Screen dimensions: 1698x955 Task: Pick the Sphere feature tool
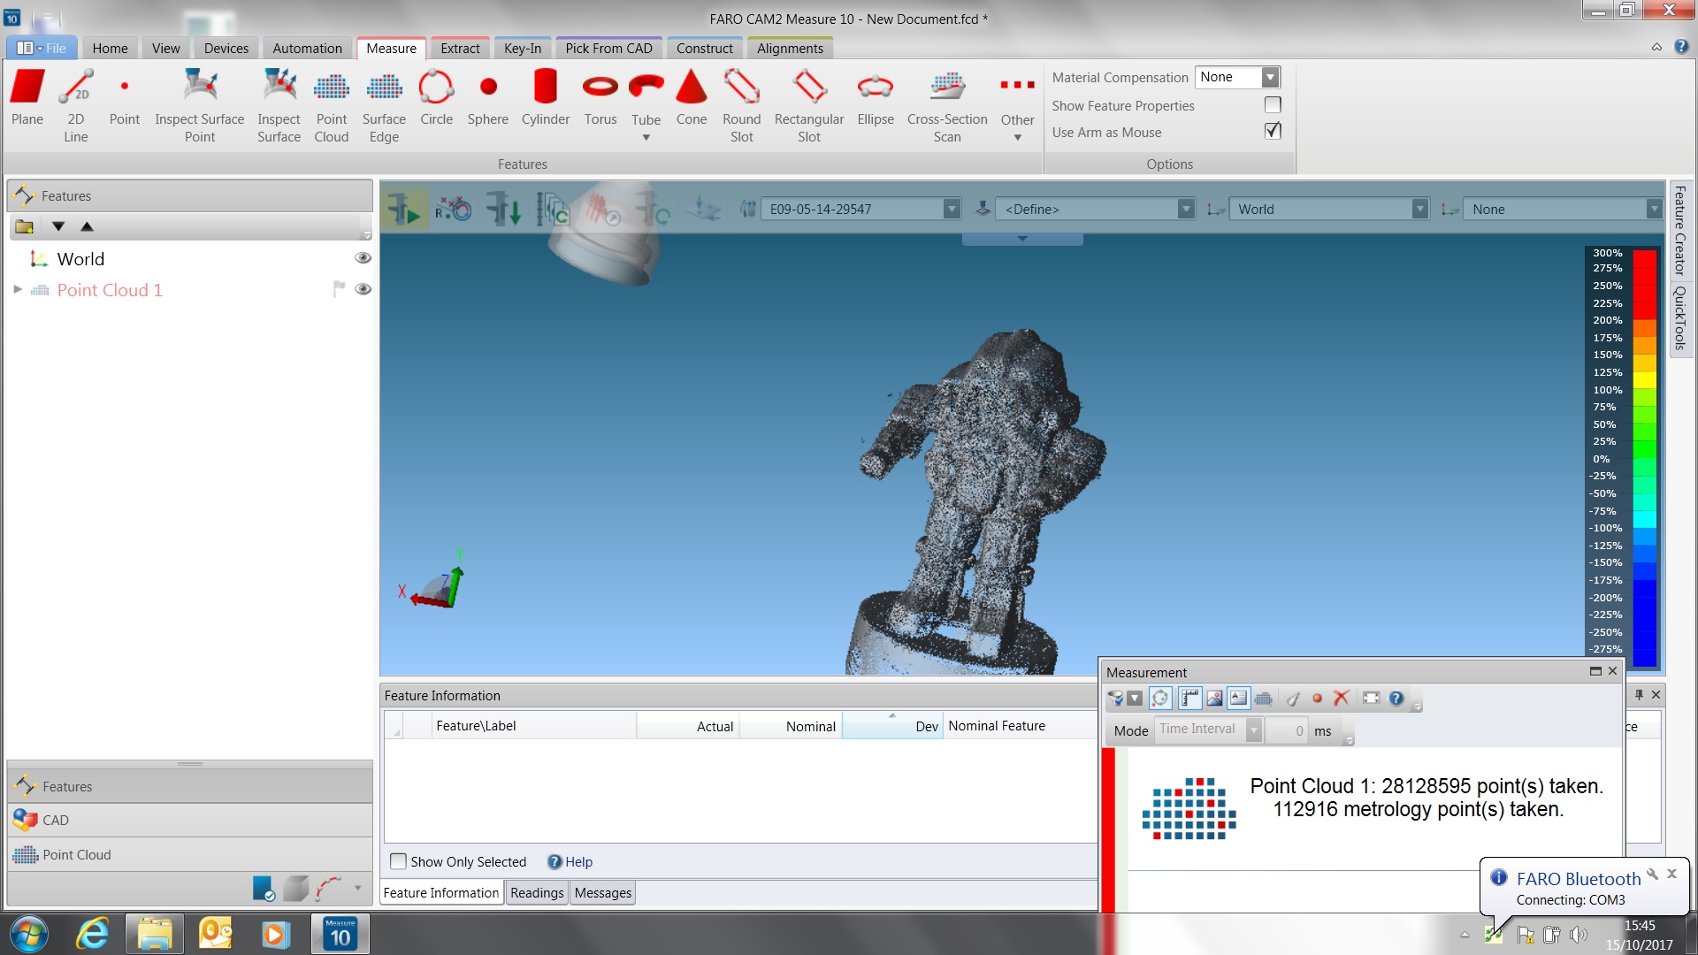(x=488, y=98)
